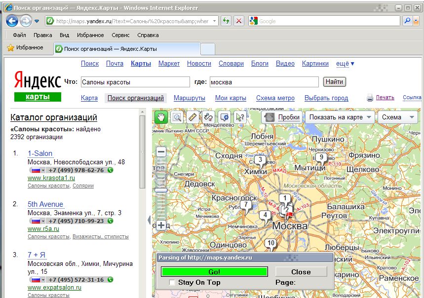Click map marker number 10
Viewport: 424px width, 298px height.
[270, 244]
